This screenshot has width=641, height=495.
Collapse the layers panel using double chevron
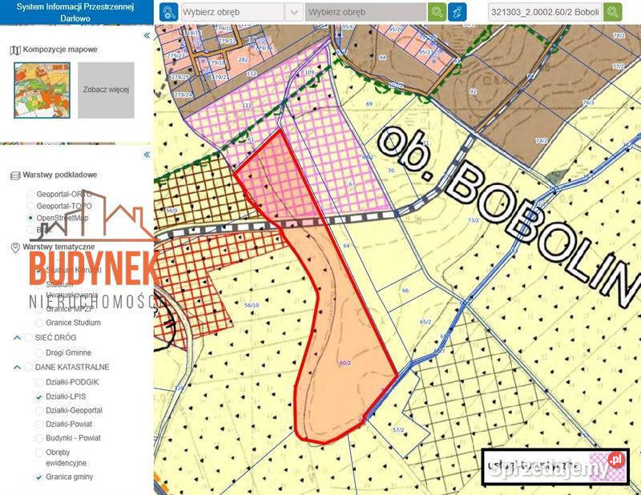146,155
